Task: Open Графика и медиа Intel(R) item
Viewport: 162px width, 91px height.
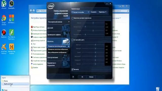Action: [x=39, y=37]
